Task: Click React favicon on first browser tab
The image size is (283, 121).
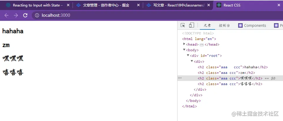Action: pos(8,5)
